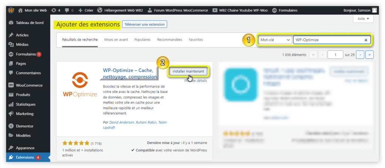
Task: Click the '1 million et + installations' text
Action: [82, 153]
